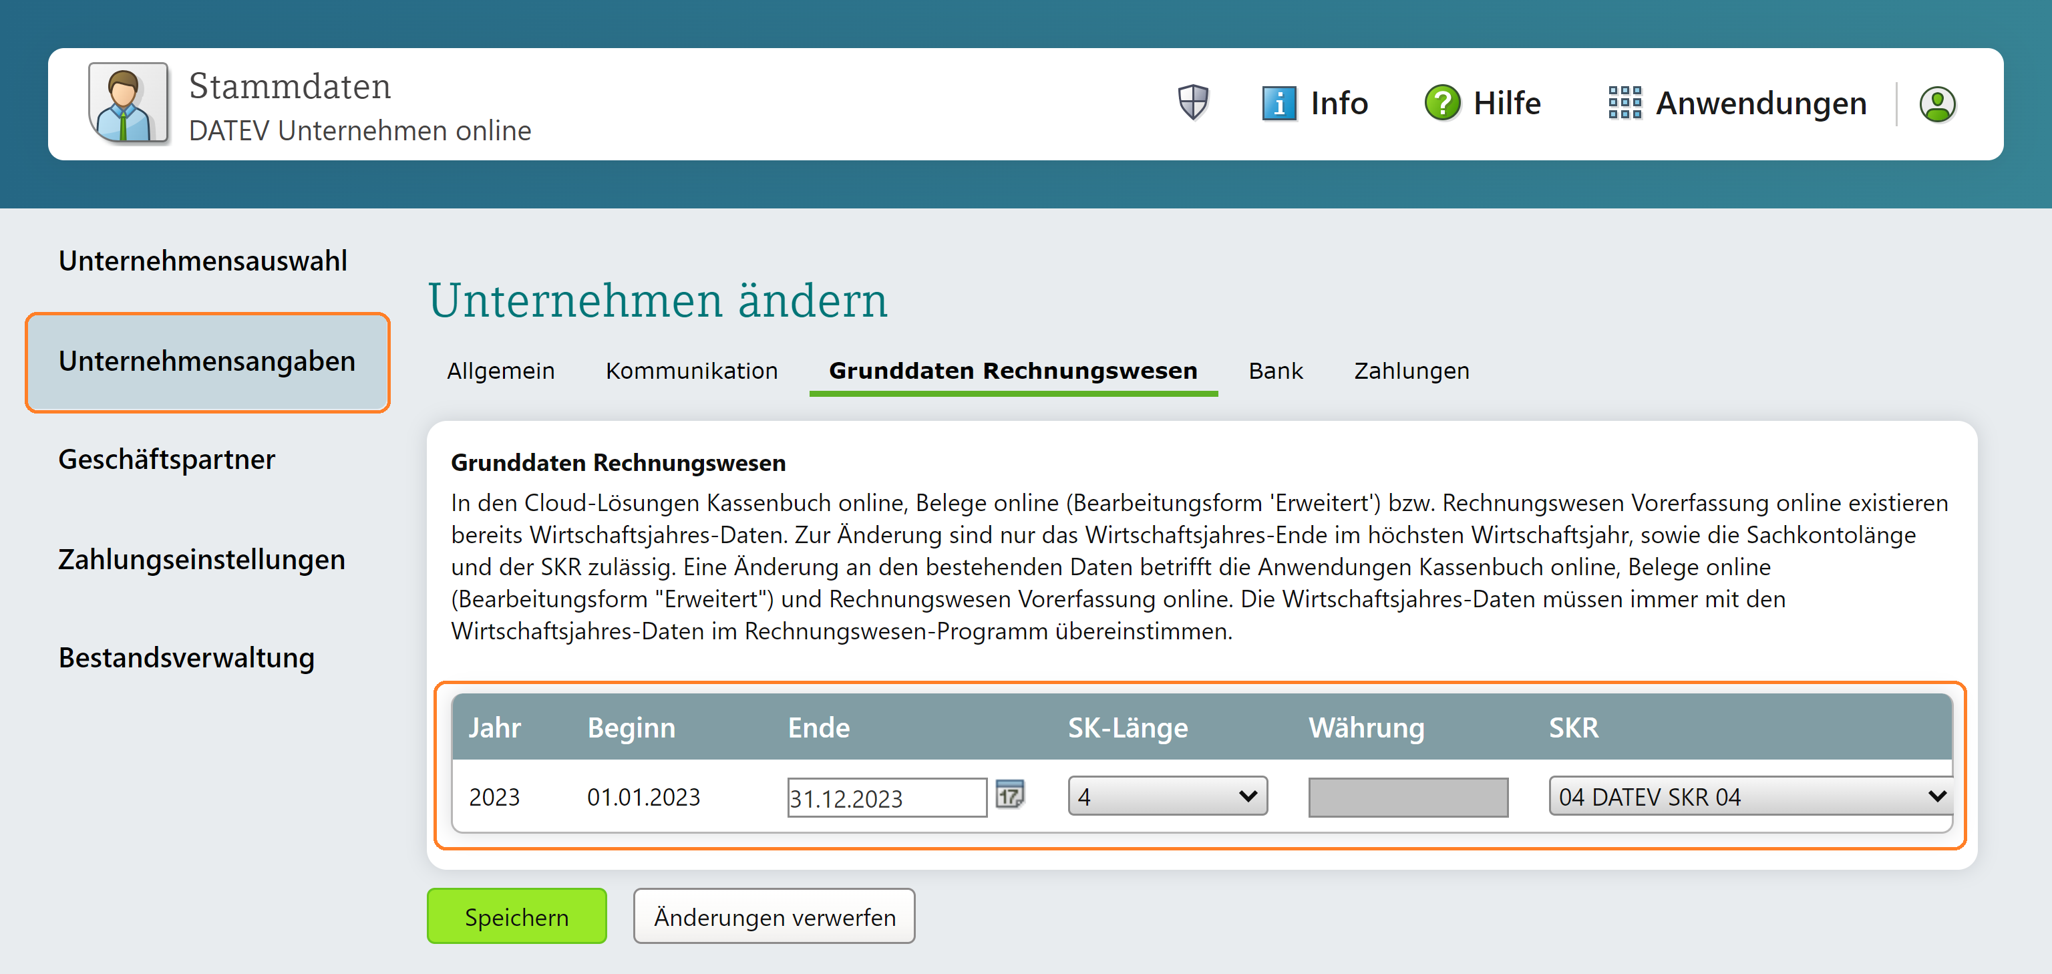This screenshot has width=2052, height=974.
Task: Click the Stammdaten user avatar icon
Action: pos(128,104)
